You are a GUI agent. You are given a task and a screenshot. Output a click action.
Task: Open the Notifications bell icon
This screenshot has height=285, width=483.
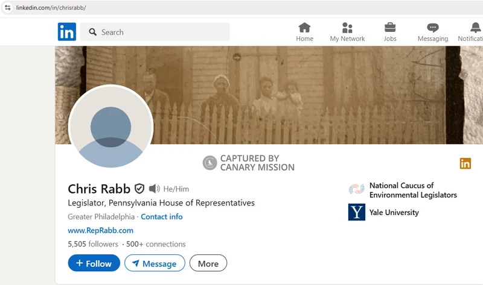coord(475,28)
